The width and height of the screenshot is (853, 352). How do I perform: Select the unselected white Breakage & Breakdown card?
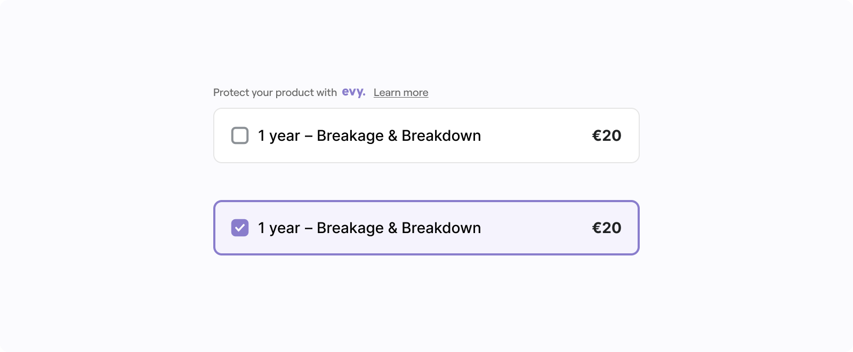pyautogui.click(x=426, y=135)
